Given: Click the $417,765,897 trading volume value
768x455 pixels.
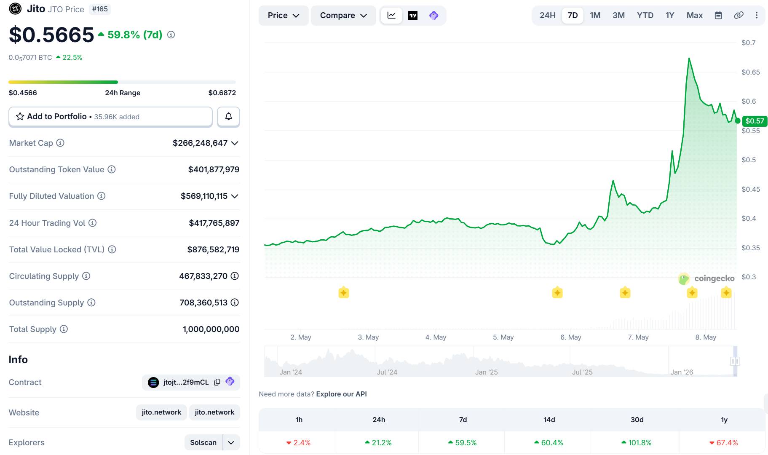Looking at the screenshot, I should [x=214, y=223].
